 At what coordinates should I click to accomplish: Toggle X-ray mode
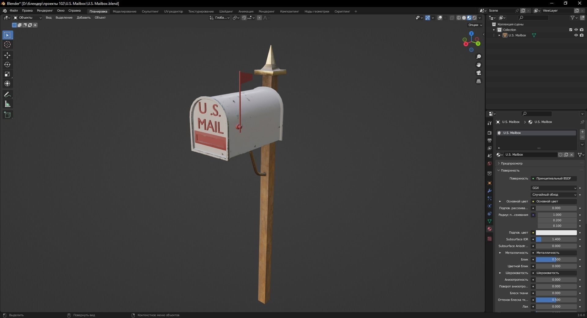pos(452,18)
